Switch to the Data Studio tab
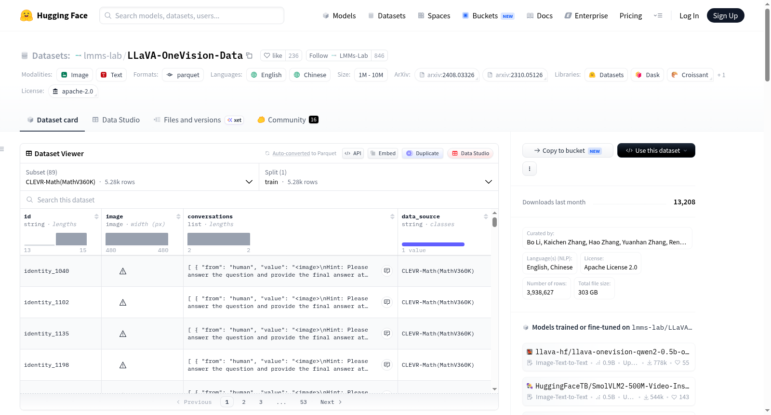771x415 pixels. 116,120
